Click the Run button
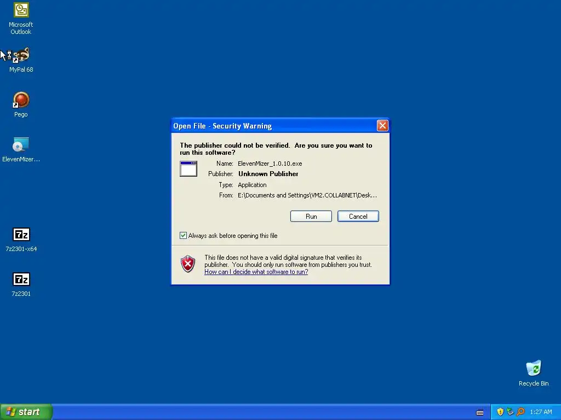This screenshot has height=420, width=561. (x=311, y=217)
